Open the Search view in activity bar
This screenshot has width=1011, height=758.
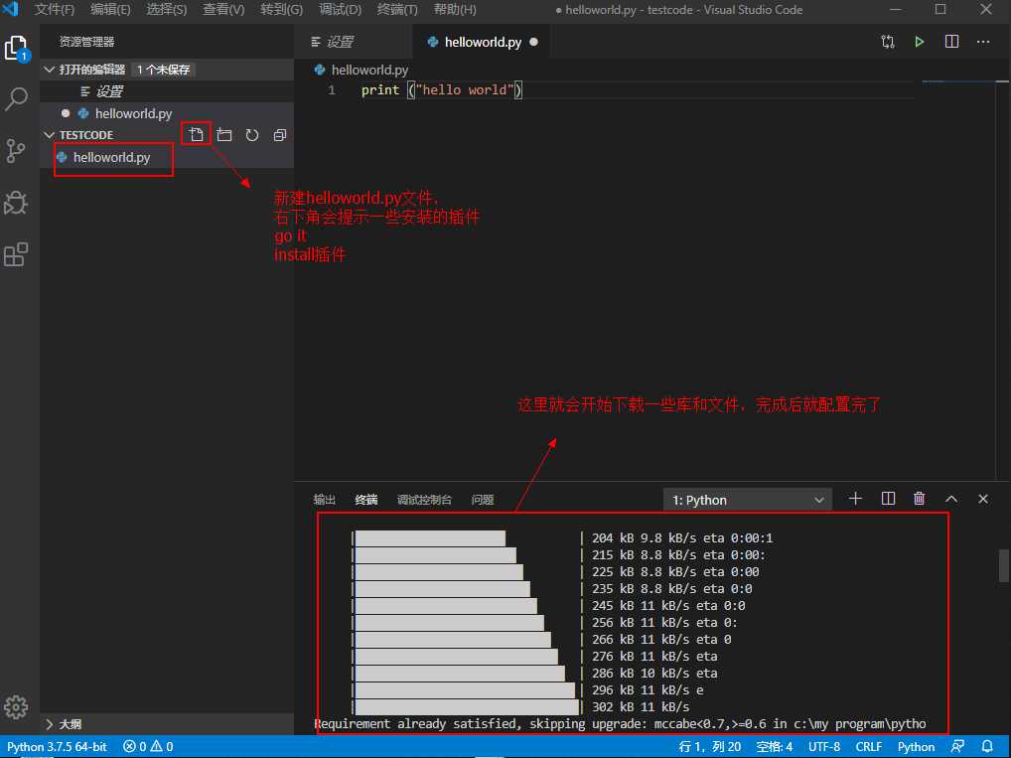(16, 98)
